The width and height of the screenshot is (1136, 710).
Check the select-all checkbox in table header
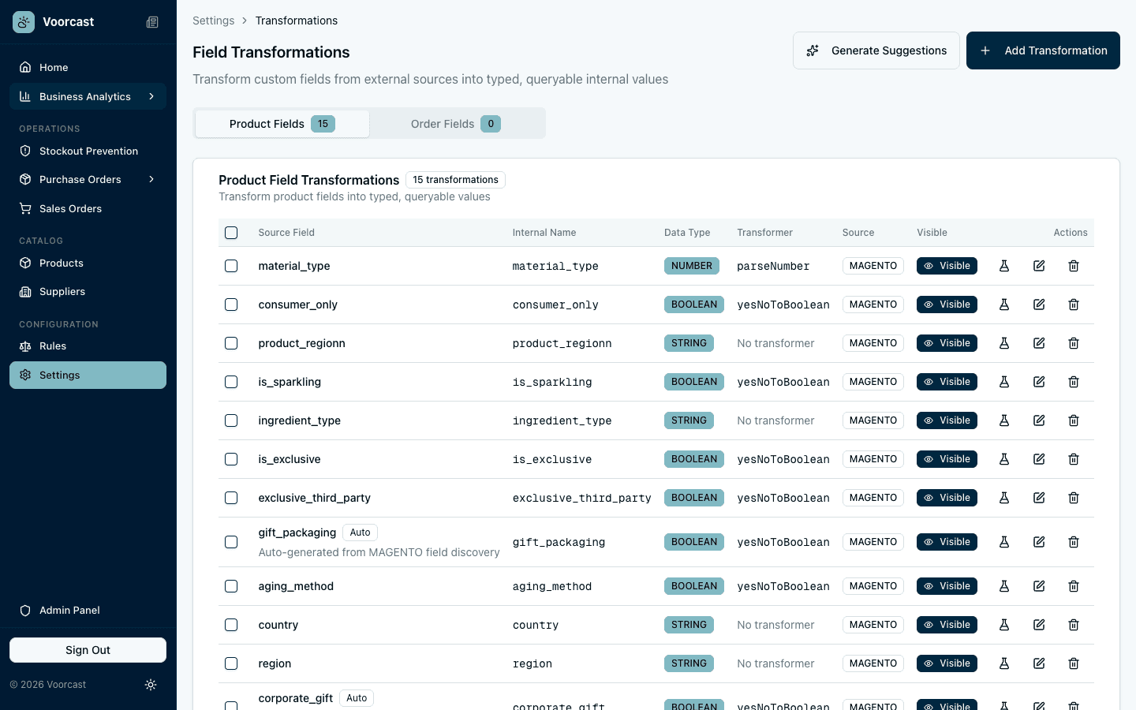tap(231, 233)
